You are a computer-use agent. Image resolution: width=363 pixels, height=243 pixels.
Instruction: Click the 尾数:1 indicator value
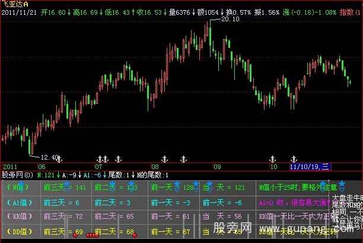119,175
